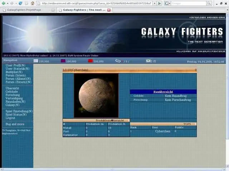Close the GalaxyFighters ProjektPage tab

53,10
